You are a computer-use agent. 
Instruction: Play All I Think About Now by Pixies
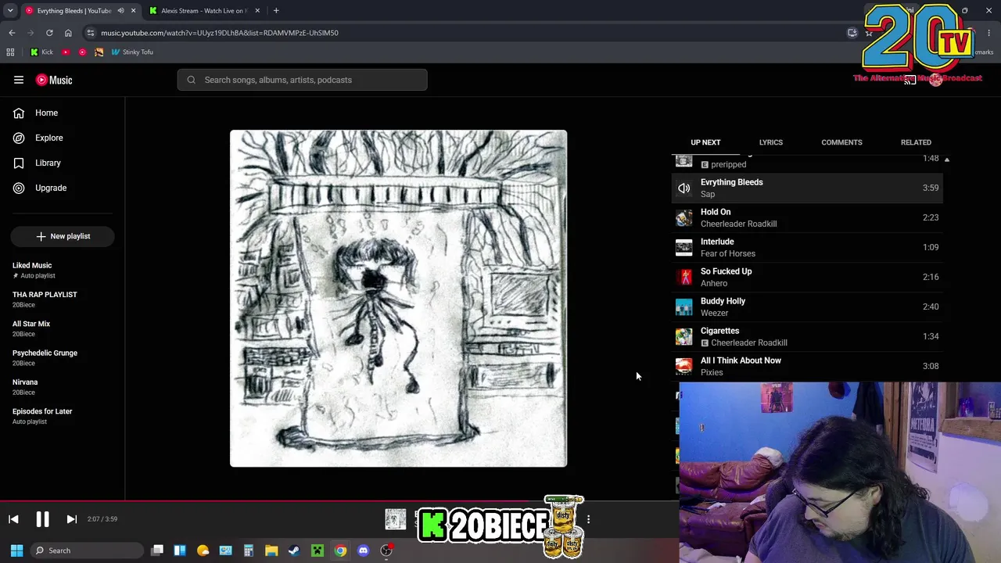click(x=808, y=366)
